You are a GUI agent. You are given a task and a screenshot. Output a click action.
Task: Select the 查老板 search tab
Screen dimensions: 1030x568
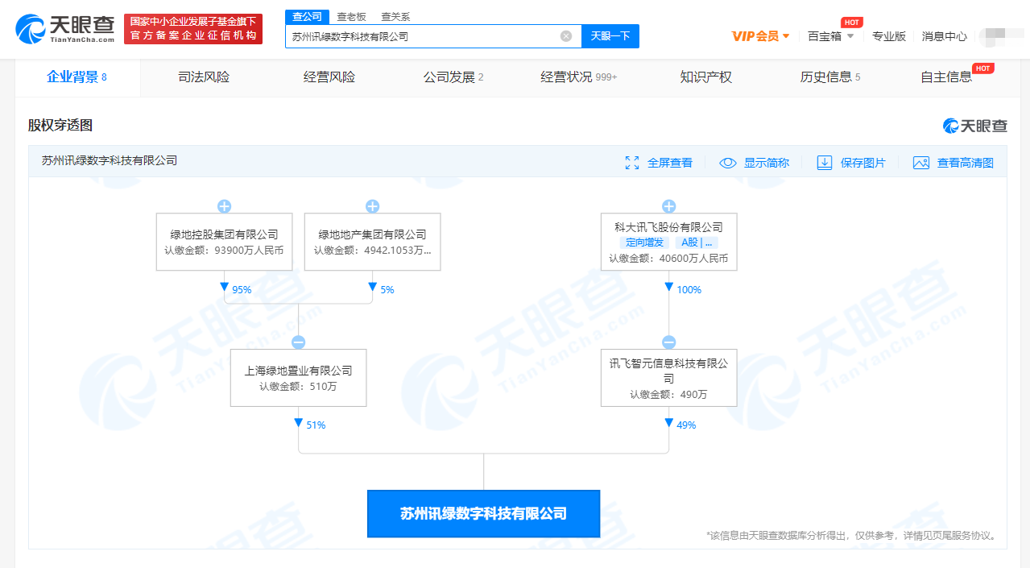coord(351,17)
